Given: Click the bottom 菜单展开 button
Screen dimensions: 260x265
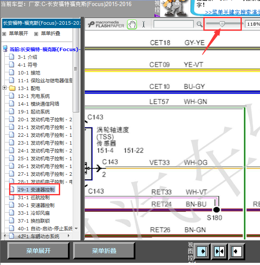Looking at the screenshot, I should point(39,251).
